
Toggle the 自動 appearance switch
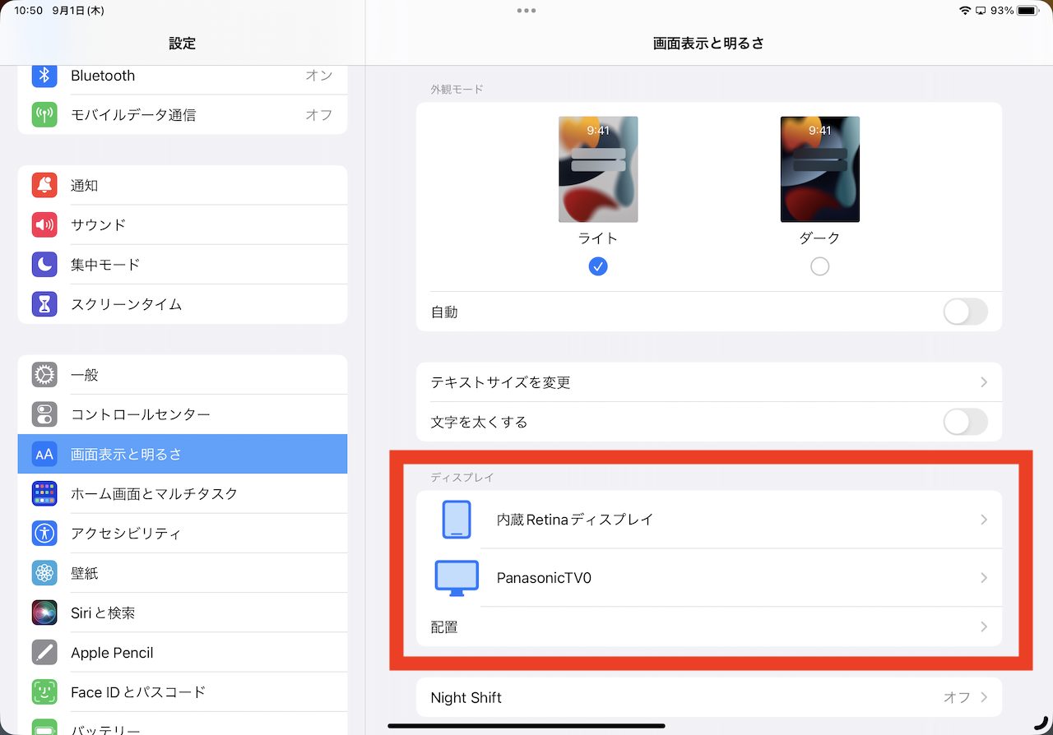[965, 312]
